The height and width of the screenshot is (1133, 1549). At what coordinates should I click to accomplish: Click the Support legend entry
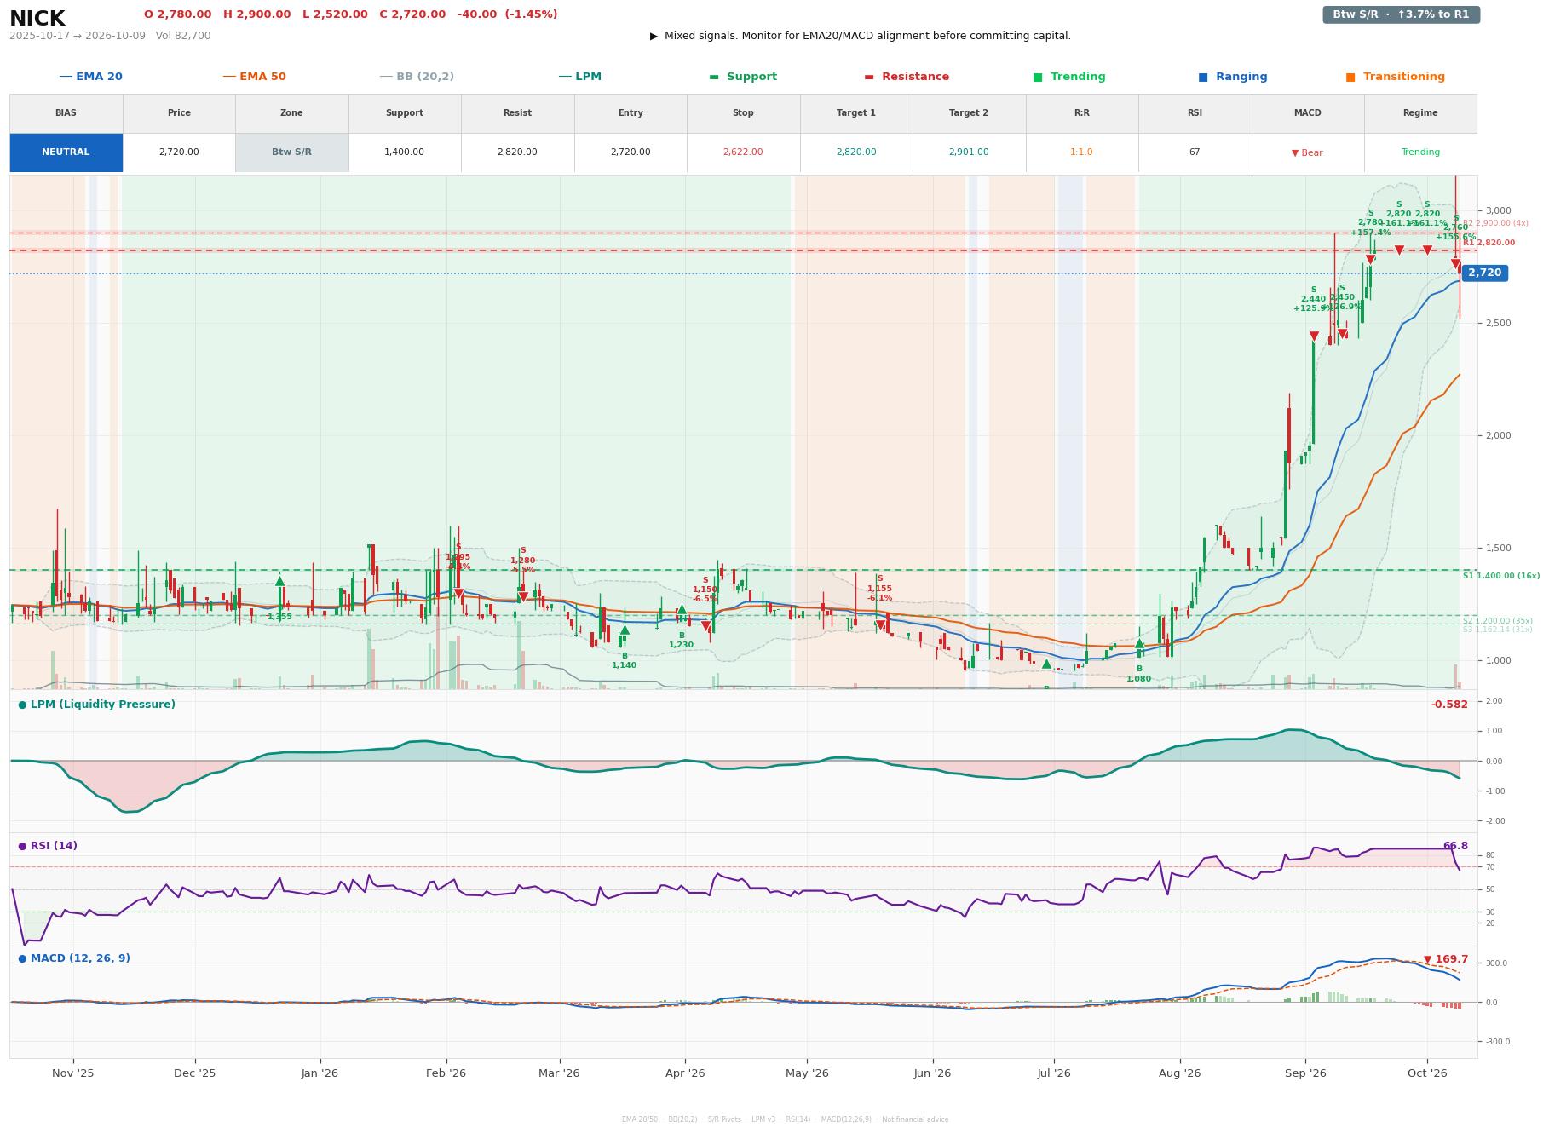point(742,77)
